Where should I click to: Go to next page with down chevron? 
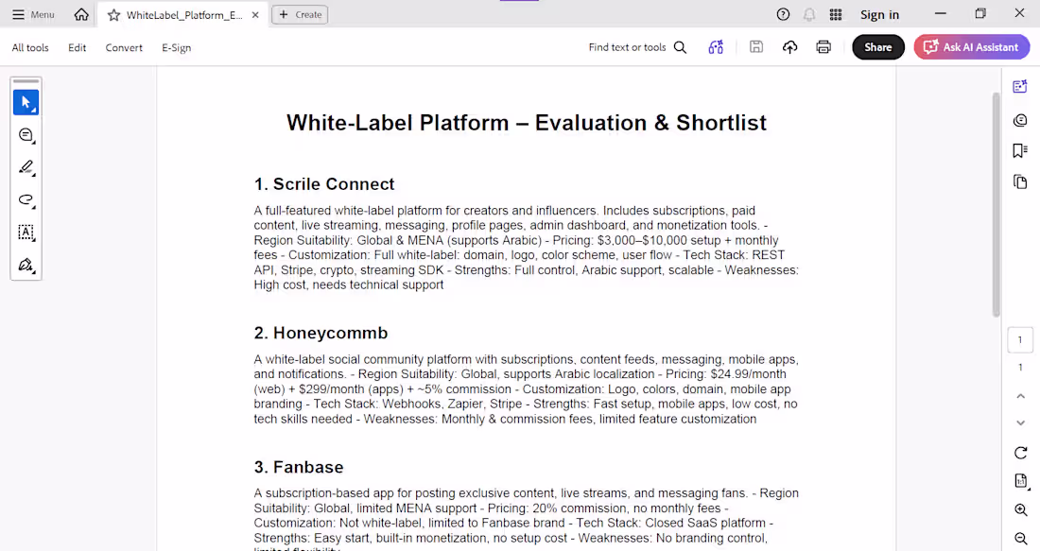pos(1020,423)
